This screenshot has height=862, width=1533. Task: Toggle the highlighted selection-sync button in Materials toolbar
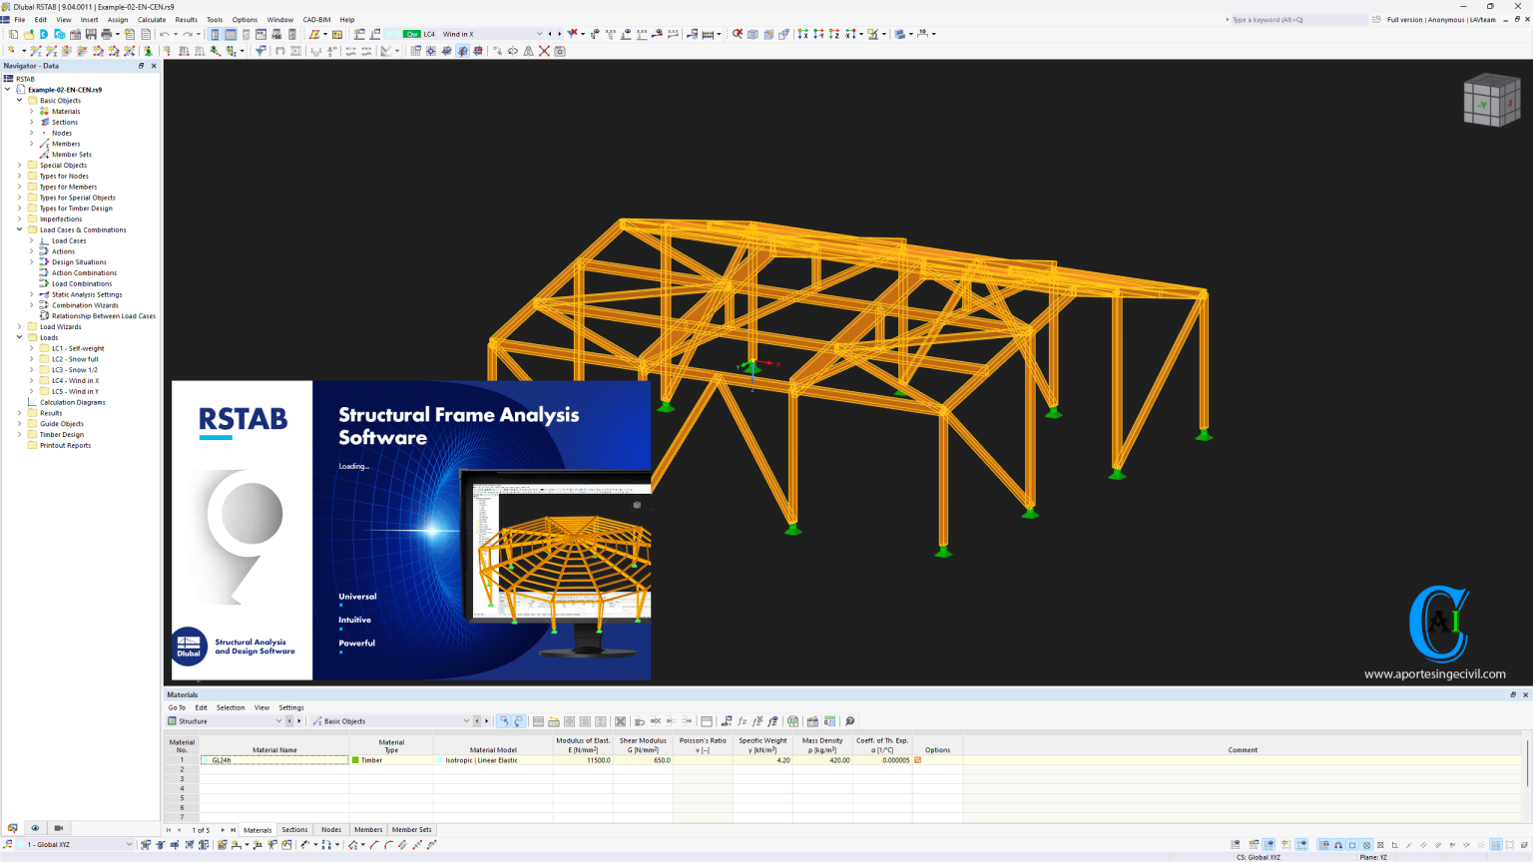click(x=504, y=721)
